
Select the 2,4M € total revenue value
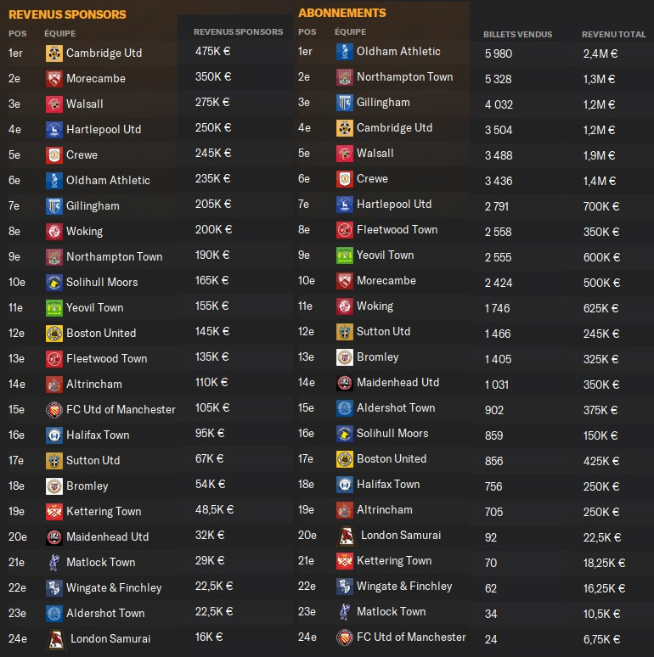[600, 54]
